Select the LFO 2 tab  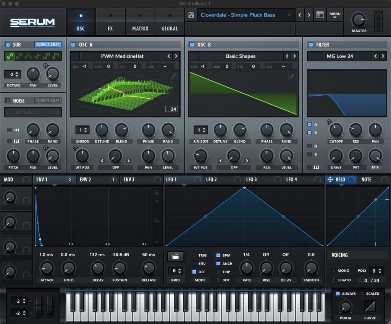[x=223, y=180]
